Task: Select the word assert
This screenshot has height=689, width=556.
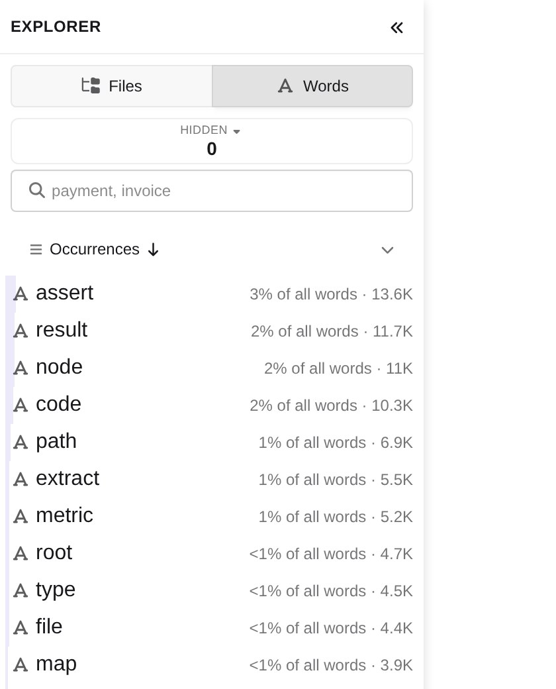Action: (65, 293)
